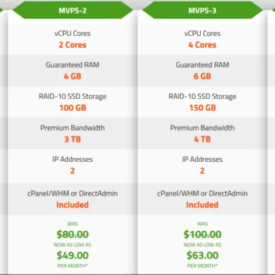Screen dimensions: 275x275
Task: Click Premium Bandwidth label in MVPS-3
Action: click(x=202, y=128)
